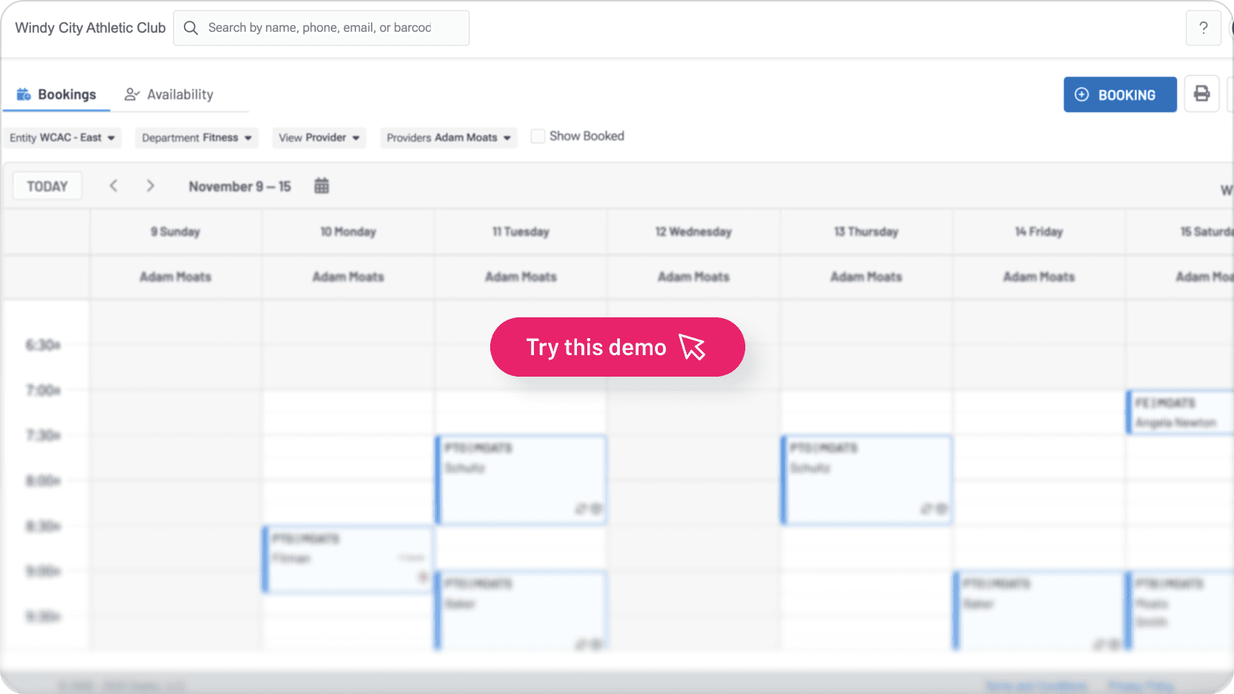
Task: Open the Department Fitness dropdown
Action: [196, 137]
